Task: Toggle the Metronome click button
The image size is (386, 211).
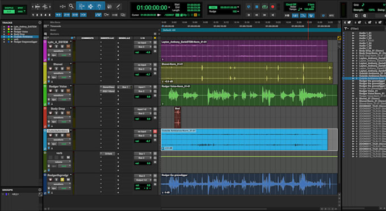Action: [295, 15]
